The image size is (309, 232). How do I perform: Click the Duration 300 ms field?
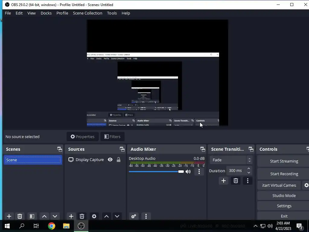click(236, 171)
